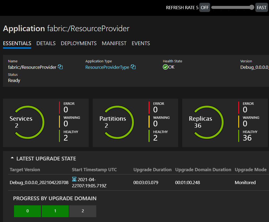
Task: Click the Replicas error count 0
Action: [x=245, y=110]
